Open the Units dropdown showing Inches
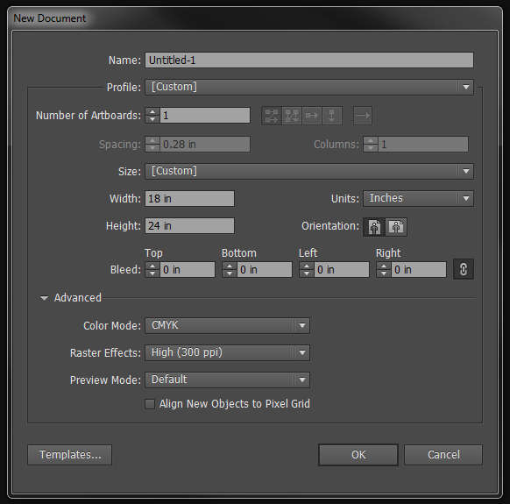The width and height of the screenshot is (510, 504). click(418, 198)
